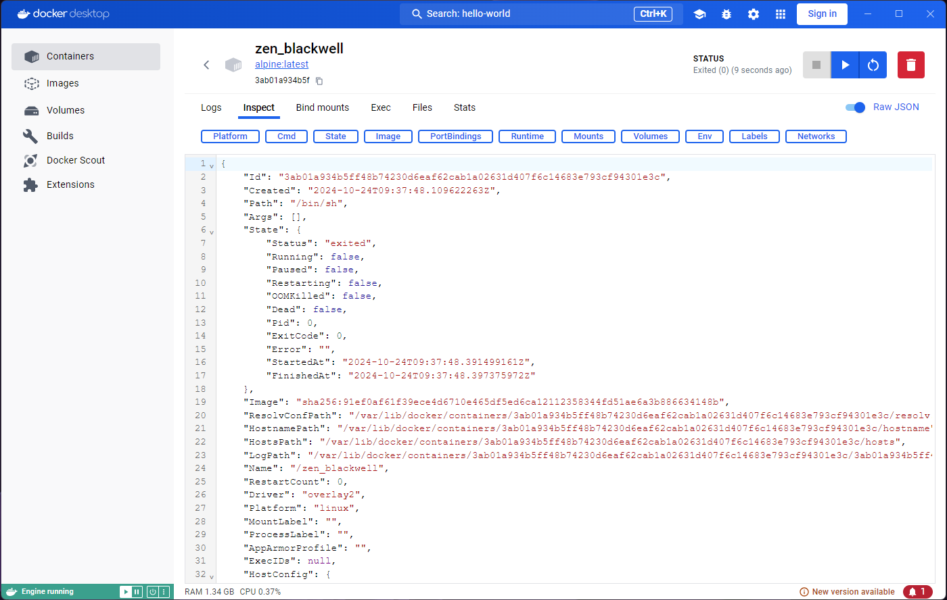Viewport: 947px width, 600px height.
Task: Click the "Status": "exited" line
Action: pyautogui.click(x=321, y=244)
